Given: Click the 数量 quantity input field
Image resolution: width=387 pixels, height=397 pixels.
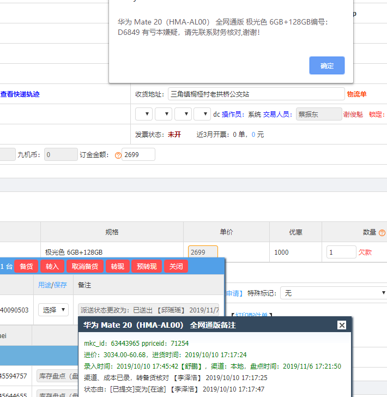Looking at the screenshot, I should pyautogui.click(x=341, y=252).
